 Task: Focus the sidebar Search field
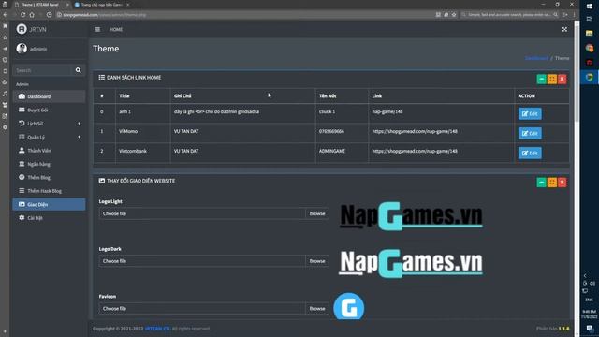[43, 70]
